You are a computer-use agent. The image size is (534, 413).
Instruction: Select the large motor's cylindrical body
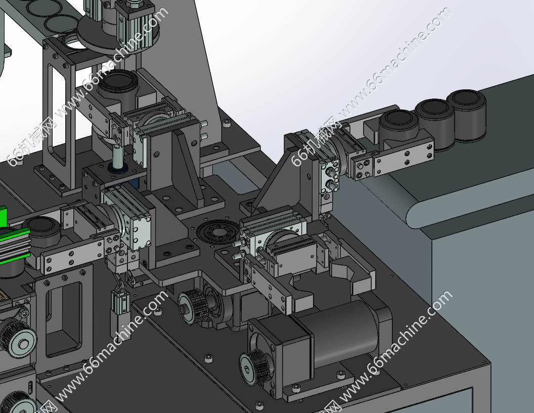pyautogui.click(x=345, y=333)
